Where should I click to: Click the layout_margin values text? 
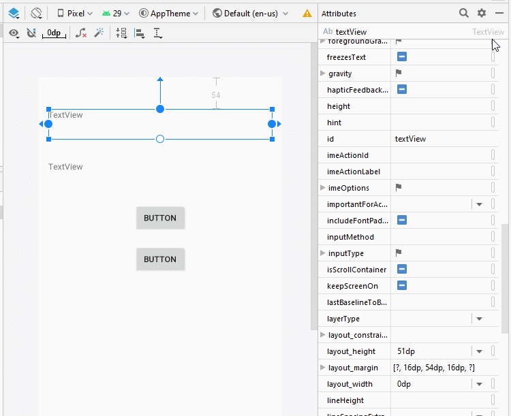click(x=434, y=368)
